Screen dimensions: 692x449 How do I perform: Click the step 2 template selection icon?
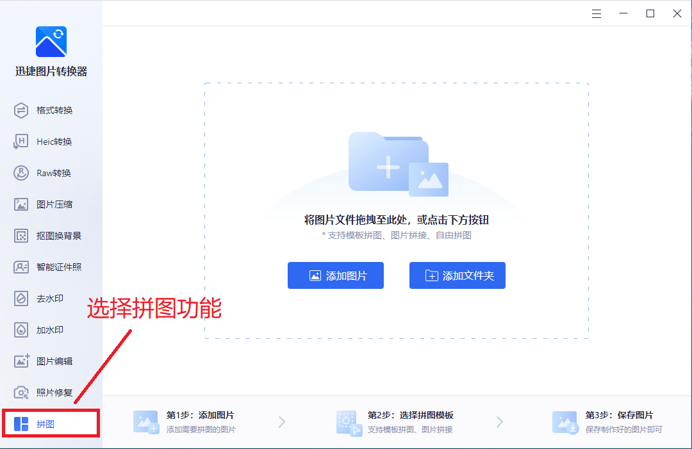(x=349, y=423)
